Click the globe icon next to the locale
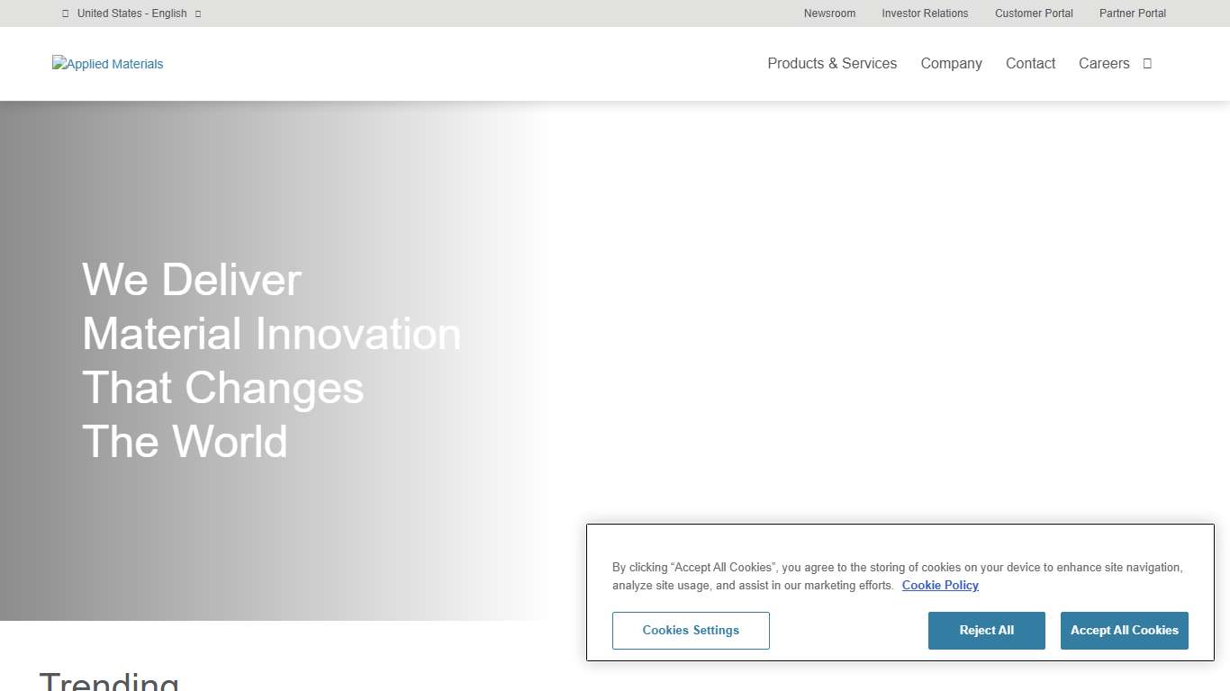 [x=64, y=13]
